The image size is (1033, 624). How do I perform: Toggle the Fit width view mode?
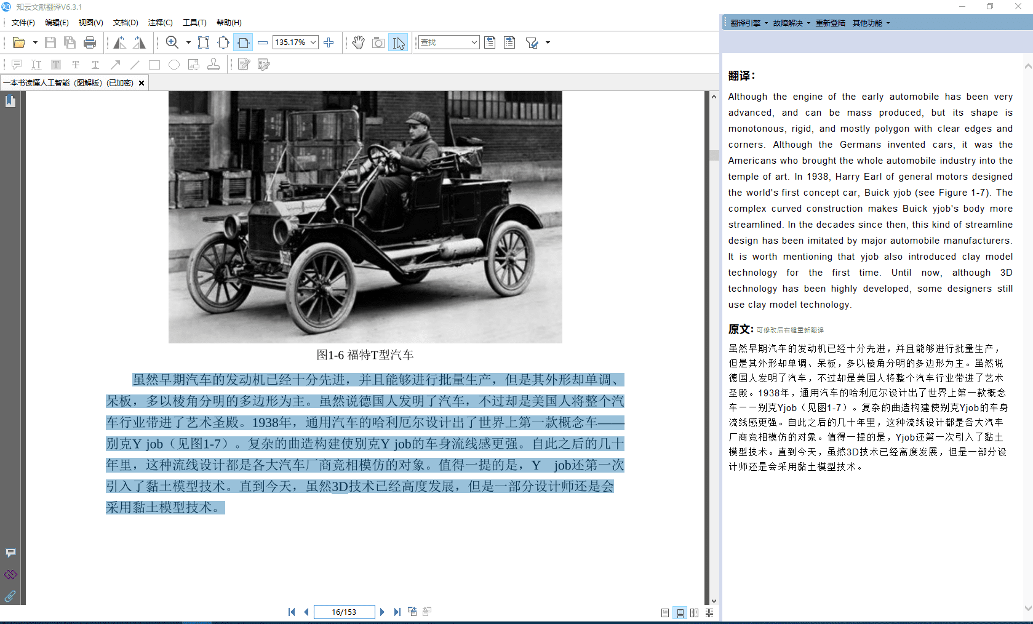tap(244, 42)
